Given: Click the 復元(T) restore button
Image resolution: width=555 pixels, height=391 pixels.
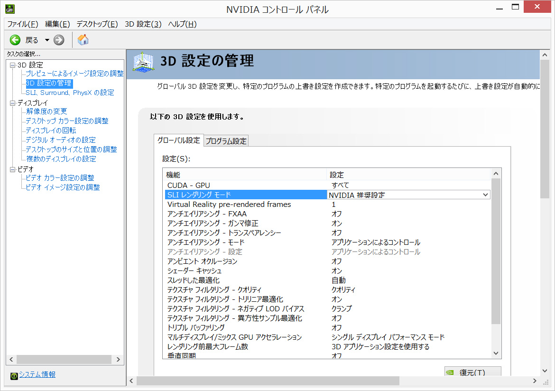Looking at the screenshot, I should click(472, 372).
